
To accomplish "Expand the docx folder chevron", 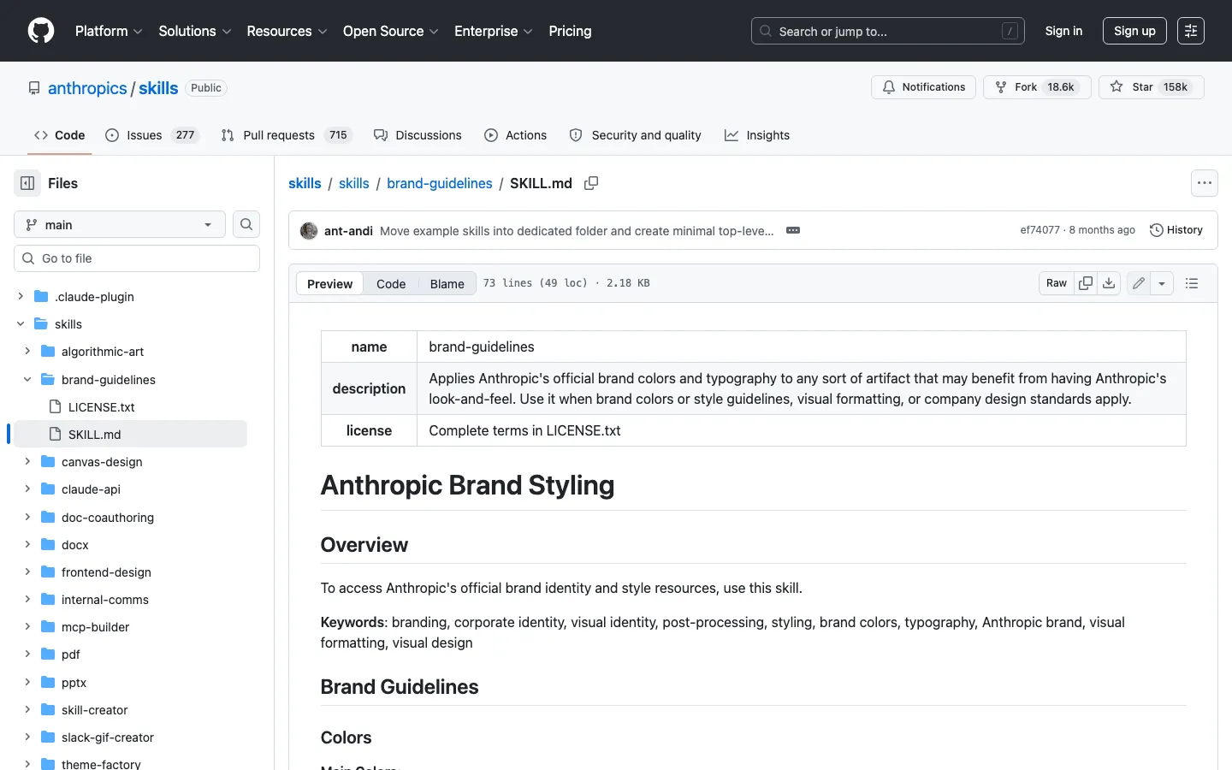I will tap(27, 544).
